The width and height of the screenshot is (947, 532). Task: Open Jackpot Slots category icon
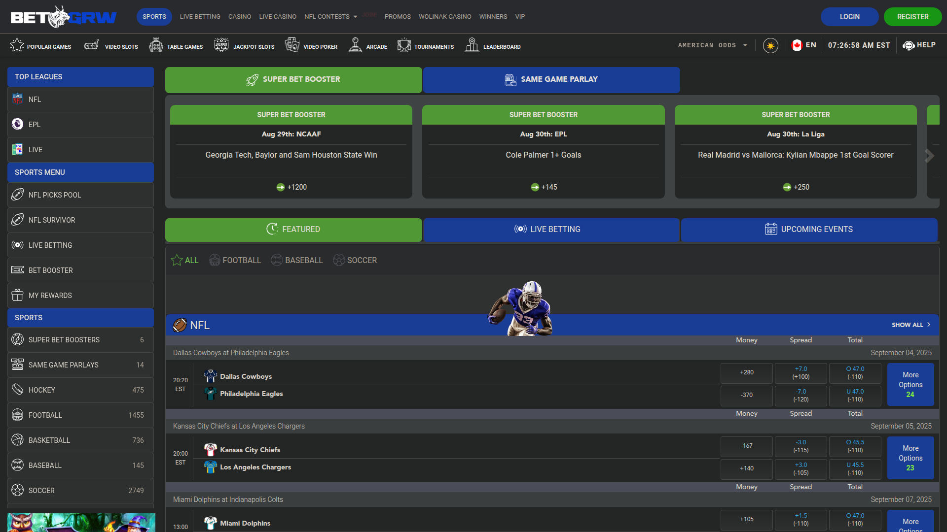tap(221, 45)
